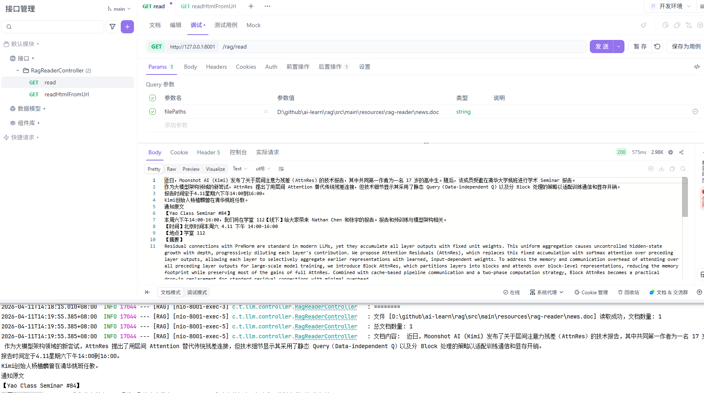The width and height of the screenshot is (704, 393).
Task: Open new tab with plus icon
Action: (x=251, y=6)
